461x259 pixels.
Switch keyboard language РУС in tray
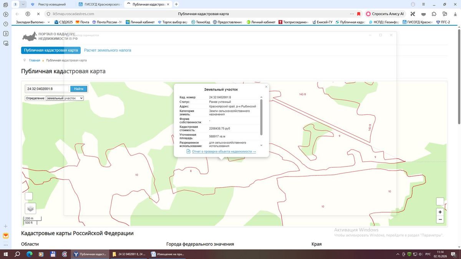click(428, 254)
